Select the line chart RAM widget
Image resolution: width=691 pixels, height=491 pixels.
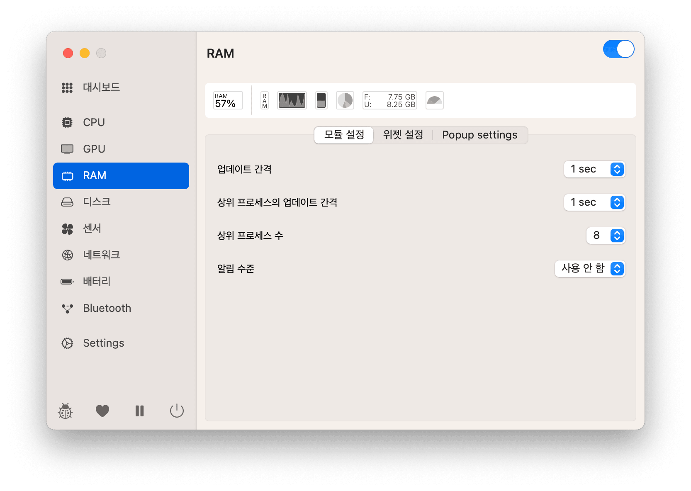pos(292,100)
